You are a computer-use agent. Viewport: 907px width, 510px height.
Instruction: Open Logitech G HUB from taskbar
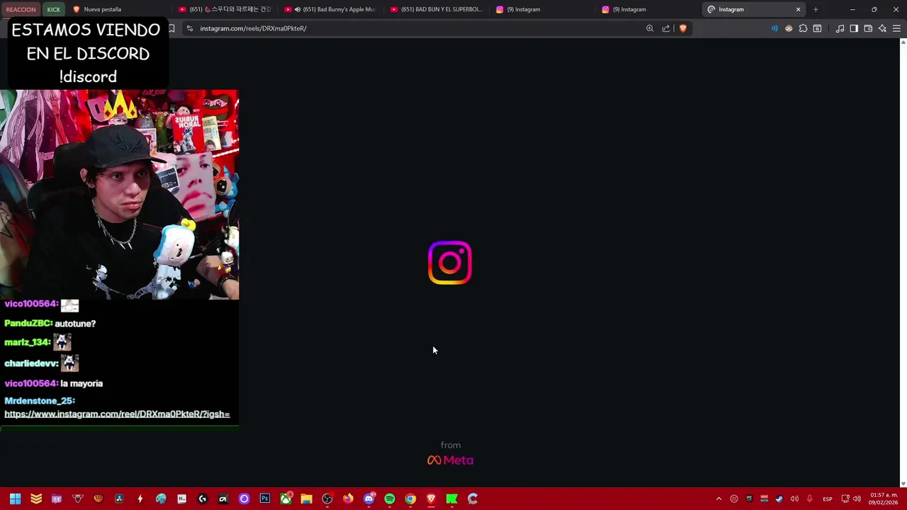[x=202, y=499]
